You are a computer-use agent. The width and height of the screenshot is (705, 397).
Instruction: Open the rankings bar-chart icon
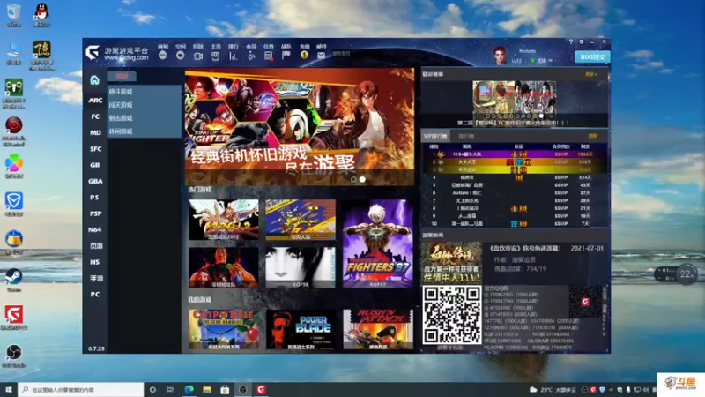pyautogui.click(x=233, y=56)
